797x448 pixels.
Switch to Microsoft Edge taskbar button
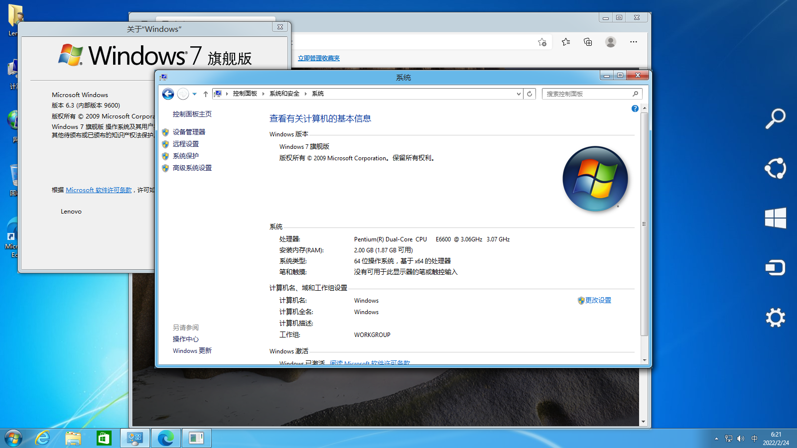click(x=166, y=439)
